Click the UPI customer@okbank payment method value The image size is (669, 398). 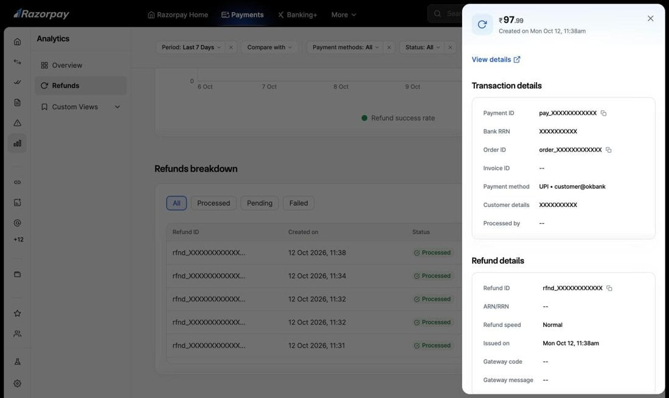[x=572, y=187]
